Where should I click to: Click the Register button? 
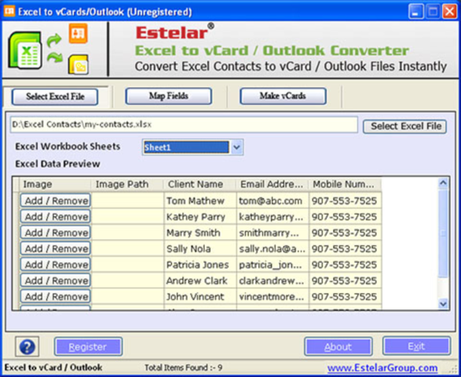point(88,346)
